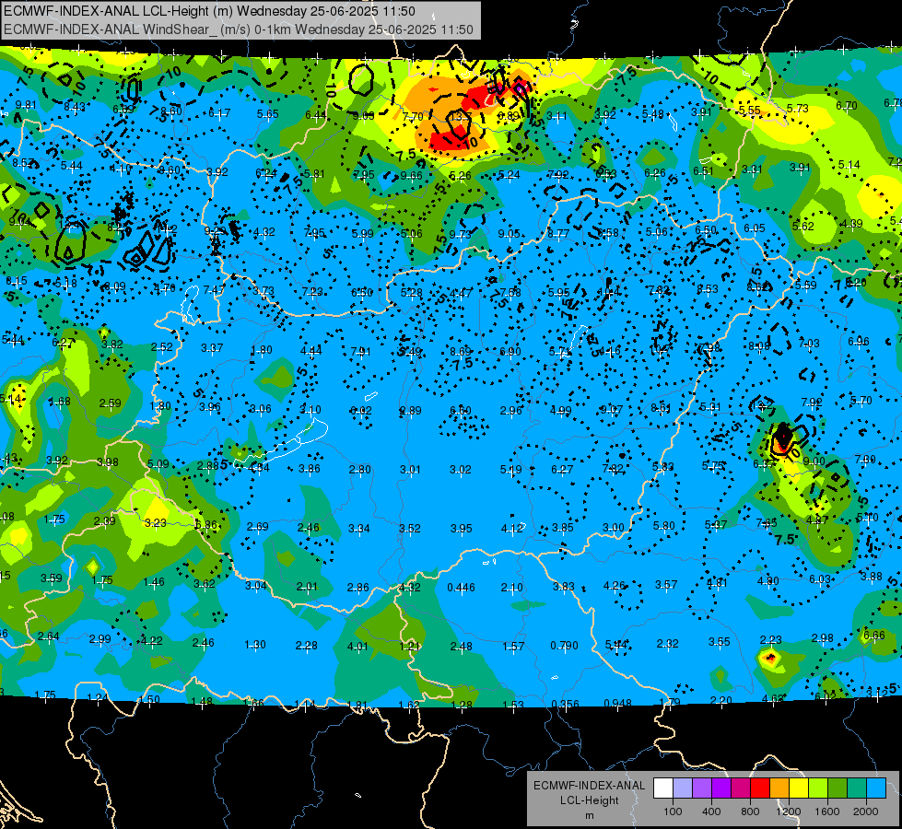
Task: Click the LCL-Height title line in header
Action: [209, 11]
